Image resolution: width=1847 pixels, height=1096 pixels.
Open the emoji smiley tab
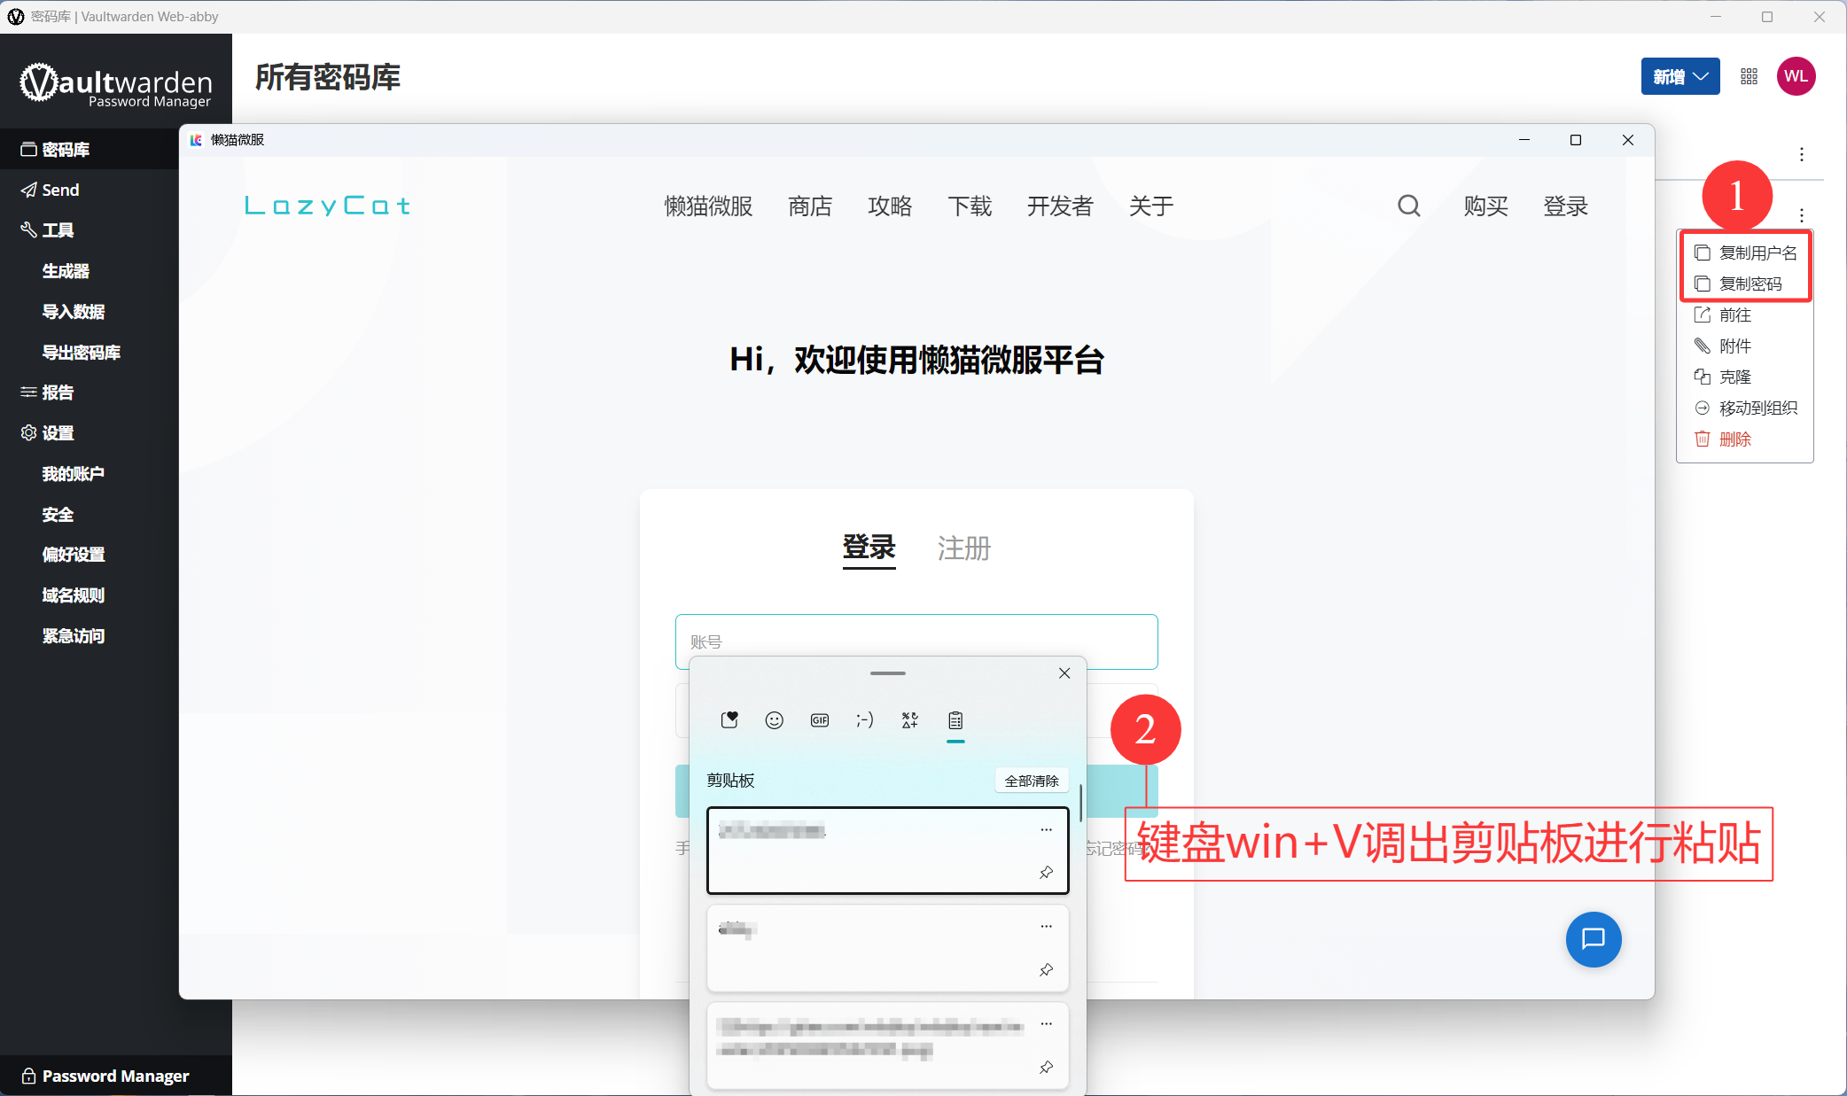(x=774, y=720)
